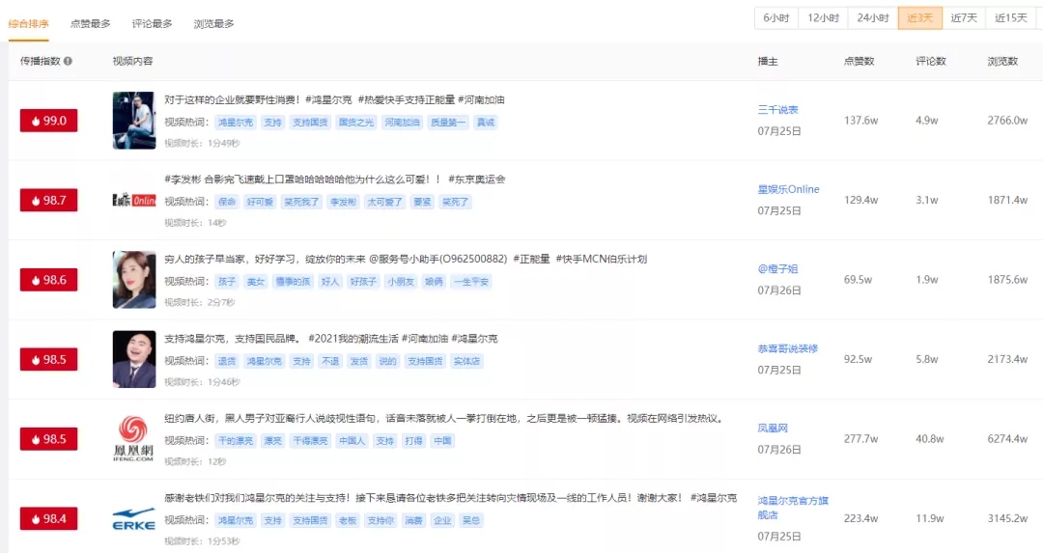Switch to the 浏览最多 tab

pyautogui.click(x=213, y=24)
